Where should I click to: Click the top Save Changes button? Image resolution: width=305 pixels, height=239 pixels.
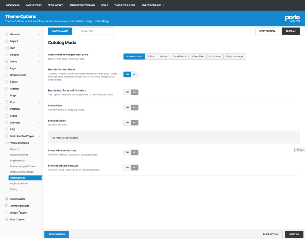click(60, 31)
